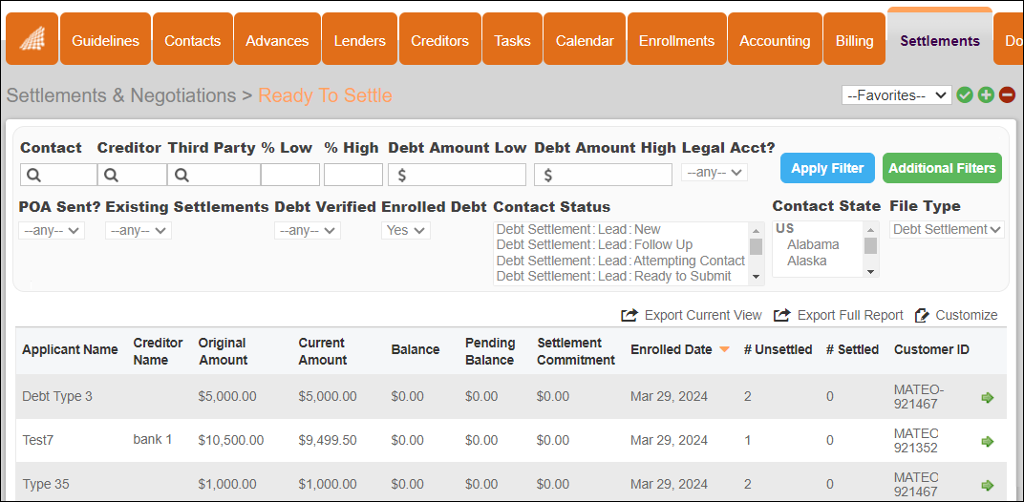Screen dimensions: 1024x502
Task: Expand the Enrolled Debt dropdown
Action: (x=406, y=230)
